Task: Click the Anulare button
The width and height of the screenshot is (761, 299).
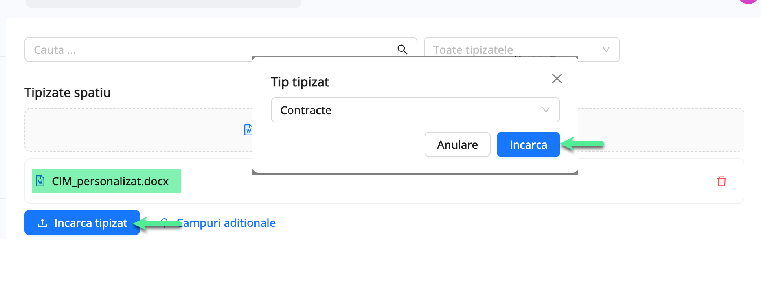Action: pos(457,144)
